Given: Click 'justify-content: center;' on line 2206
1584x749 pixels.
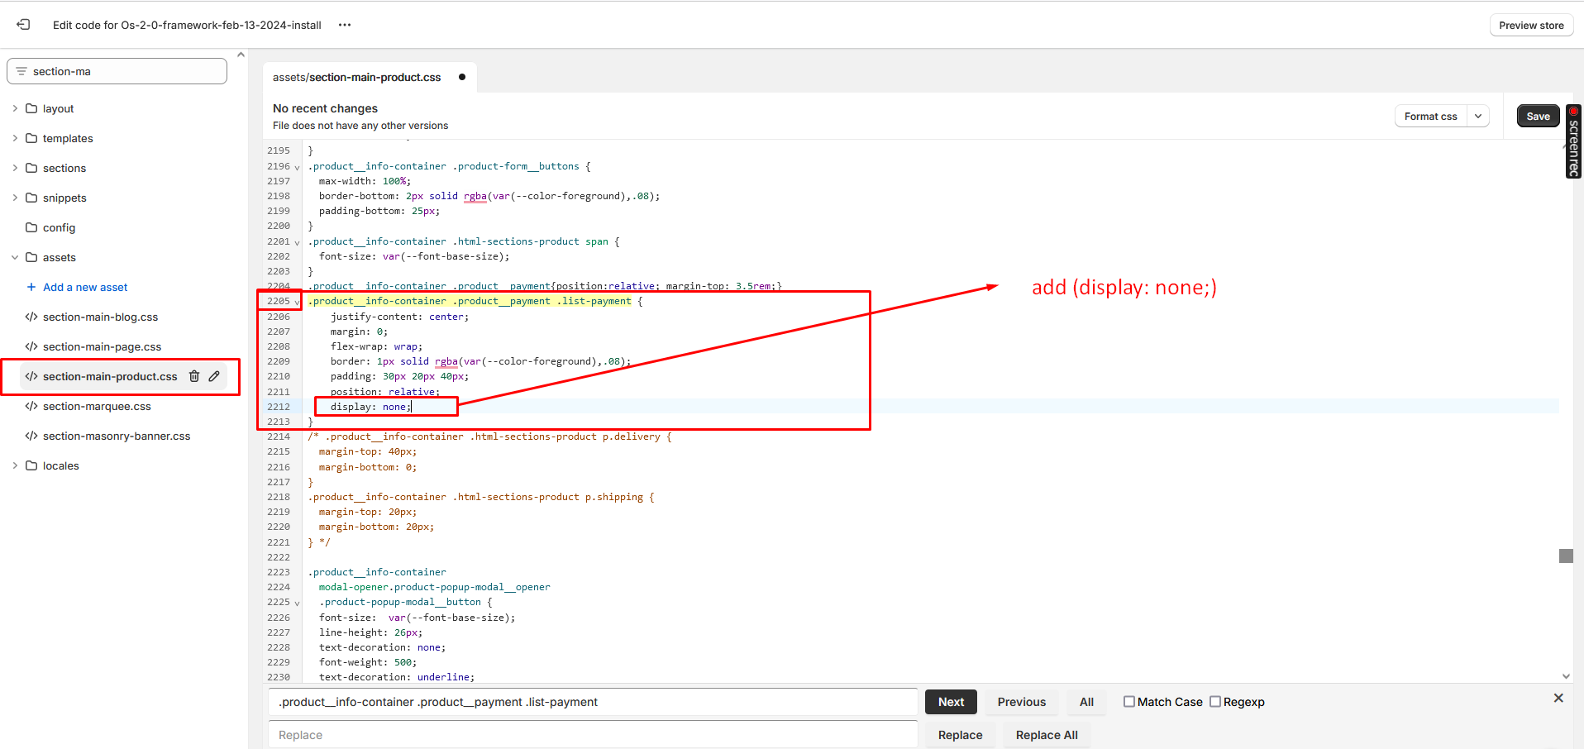Looking at the screenshot, I should pyautogui.click(x=399, y=317).
